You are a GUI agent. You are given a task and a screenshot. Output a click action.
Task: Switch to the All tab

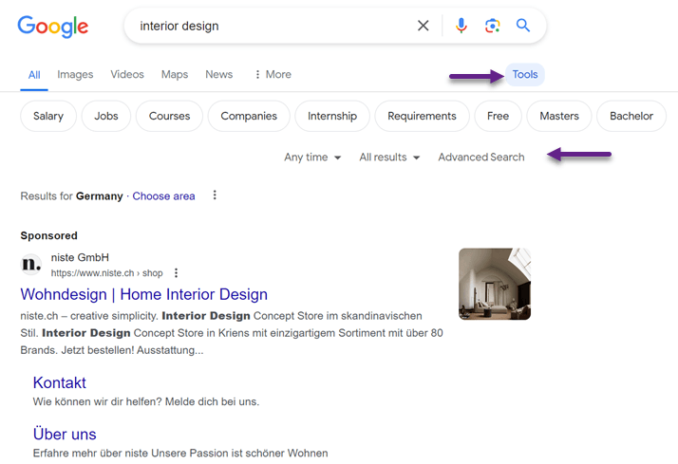click(34, 75)
